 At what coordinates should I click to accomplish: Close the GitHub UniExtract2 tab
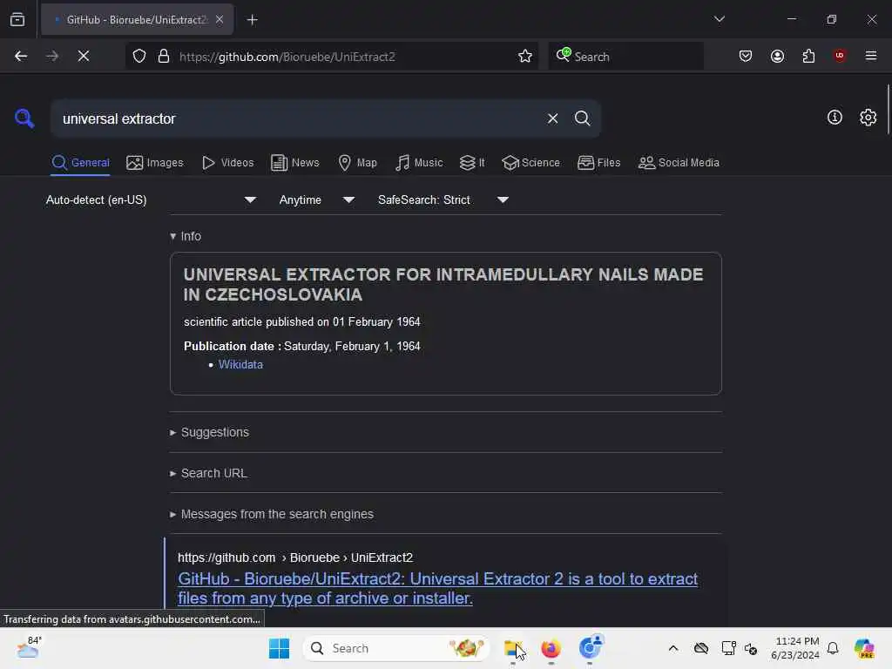coord(220,20)
